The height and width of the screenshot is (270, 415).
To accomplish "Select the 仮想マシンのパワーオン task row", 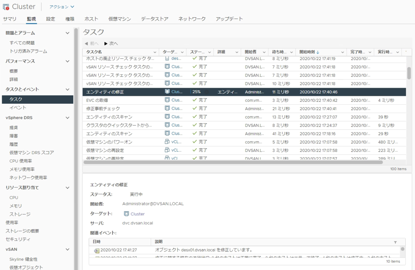I will (x=245, y=142).
